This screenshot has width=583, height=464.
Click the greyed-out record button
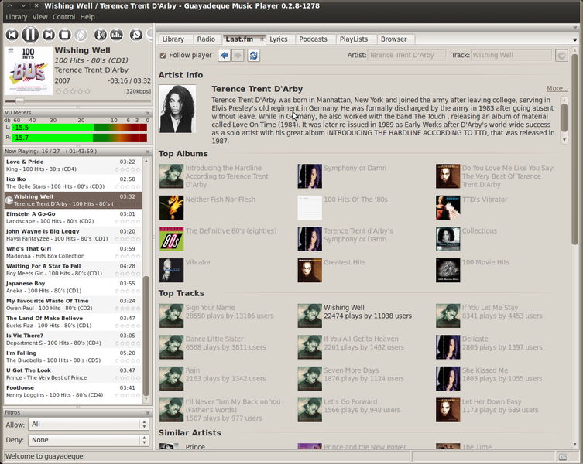pos(81,35)
